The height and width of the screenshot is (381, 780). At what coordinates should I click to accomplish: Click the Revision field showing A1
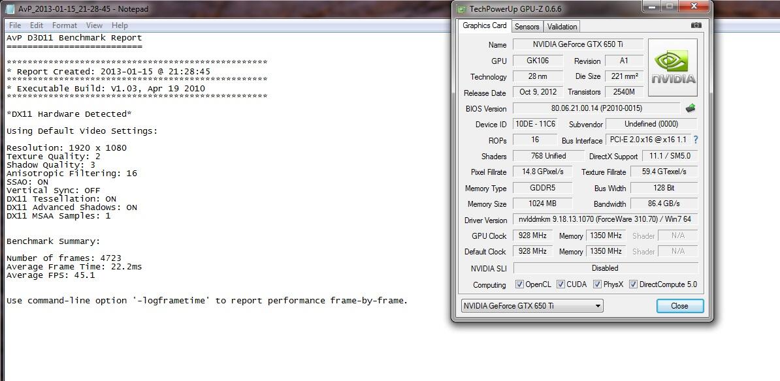coord(624,61)
